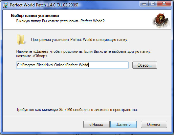Go back with the Назад button
Viewport: 174px width, 135px height.
pyautogui.click(x=96, y=125)
